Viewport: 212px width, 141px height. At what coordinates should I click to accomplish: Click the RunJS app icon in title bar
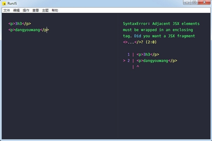pos(4,4)
